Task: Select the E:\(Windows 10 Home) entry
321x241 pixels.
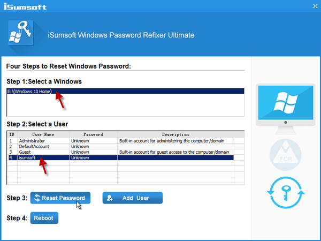Action: point(126,91)
